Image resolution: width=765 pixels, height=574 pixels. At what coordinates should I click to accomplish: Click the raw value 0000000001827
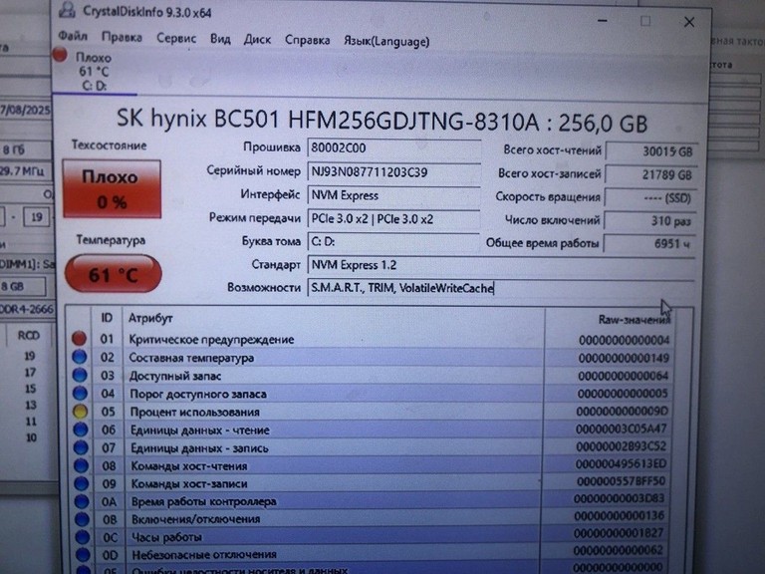pos(619,532)
